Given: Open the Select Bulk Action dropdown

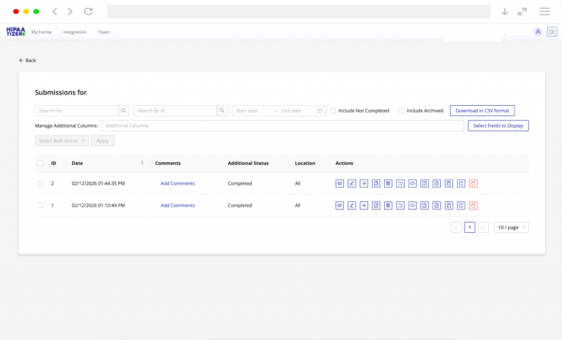Looking at the screenshot, I should (x=61, y=140).
